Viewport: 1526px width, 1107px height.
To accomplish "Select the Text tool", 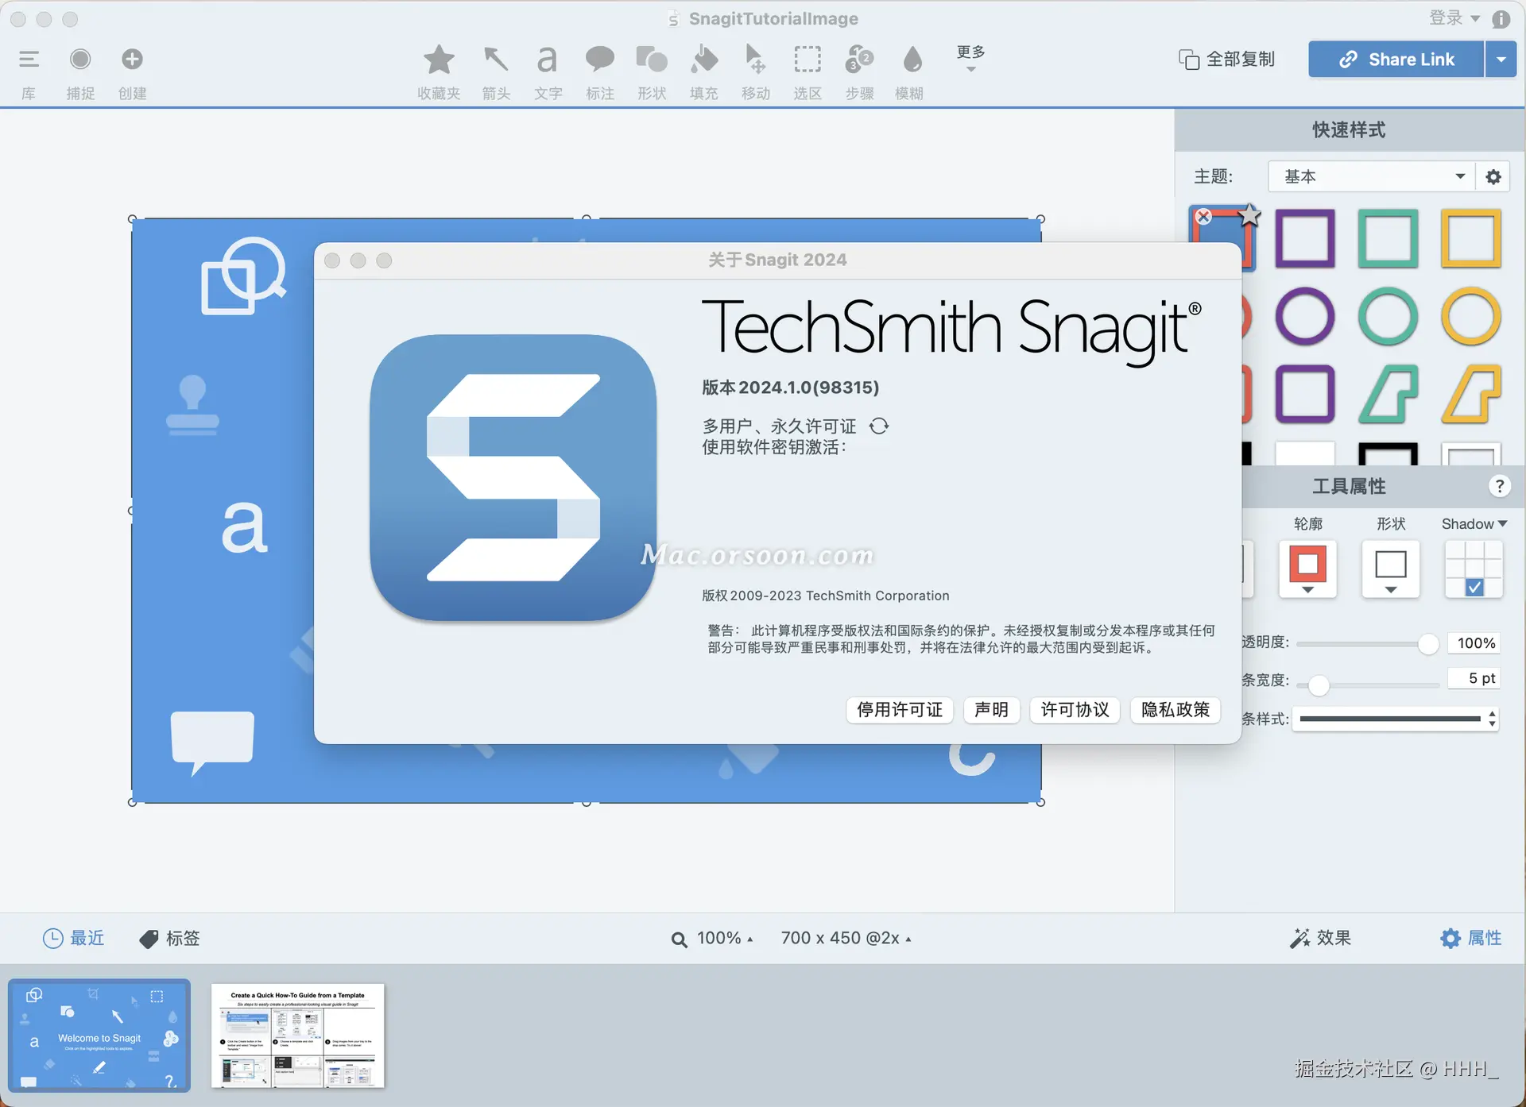I will [548, 60].
